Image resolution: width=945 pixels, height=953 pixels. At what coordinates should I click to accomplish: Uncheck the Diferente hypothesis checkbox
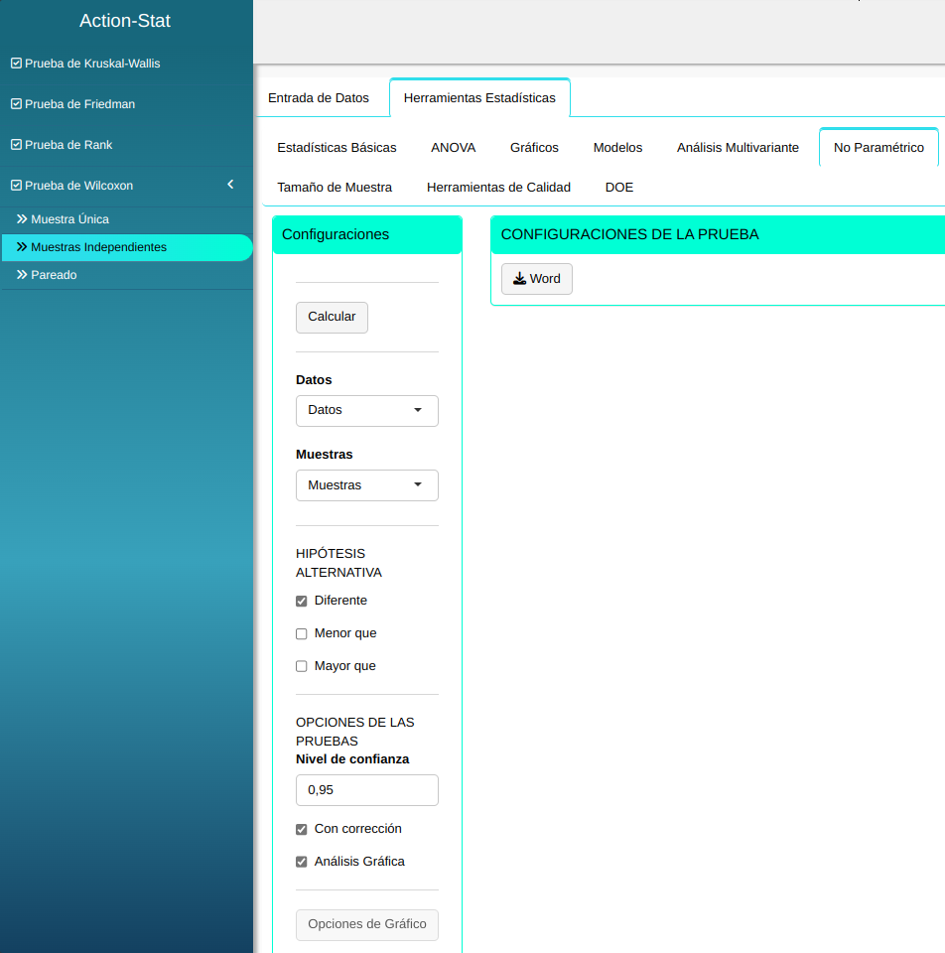pos(302,602)
